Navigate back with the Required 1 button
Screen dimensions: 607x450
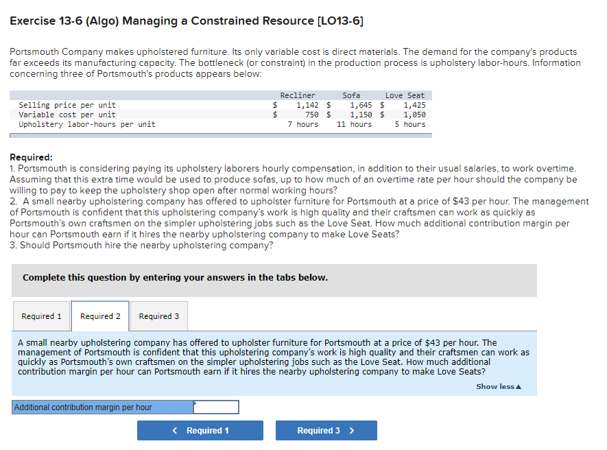click(200, 430)
